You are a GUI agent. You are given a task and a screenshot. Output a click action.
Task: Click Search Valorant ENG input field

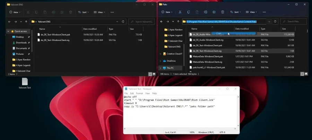(141, 22)
